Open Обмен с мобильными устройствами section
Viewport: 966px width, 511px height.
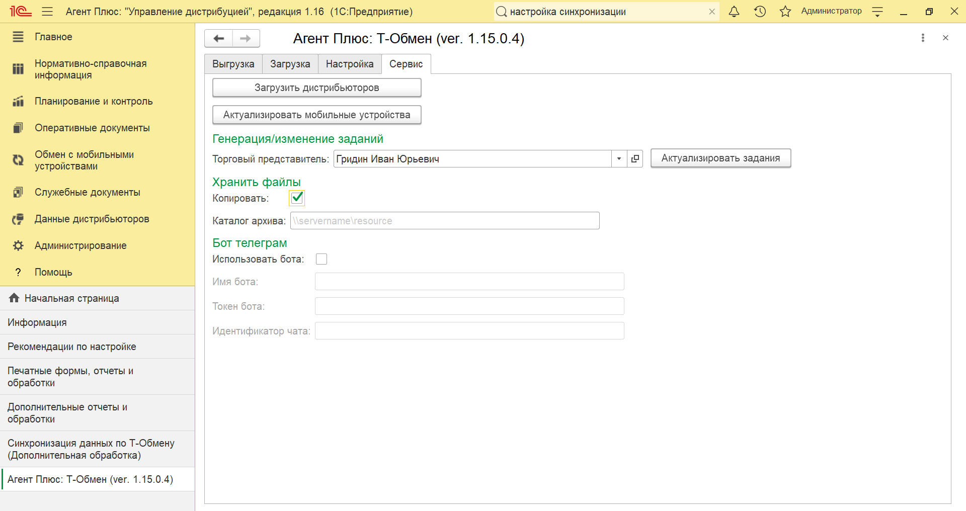point(98,160)
